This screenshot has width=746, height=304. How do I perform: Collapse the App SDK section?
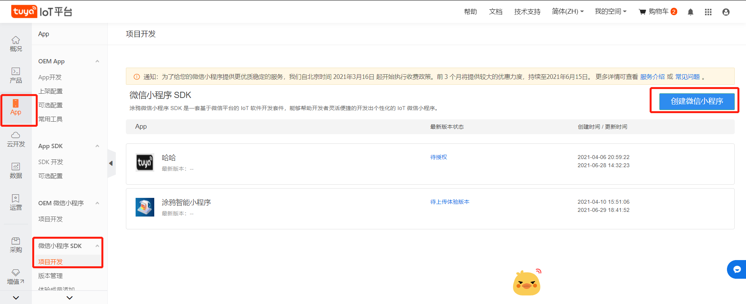click(x=97, y=146)
